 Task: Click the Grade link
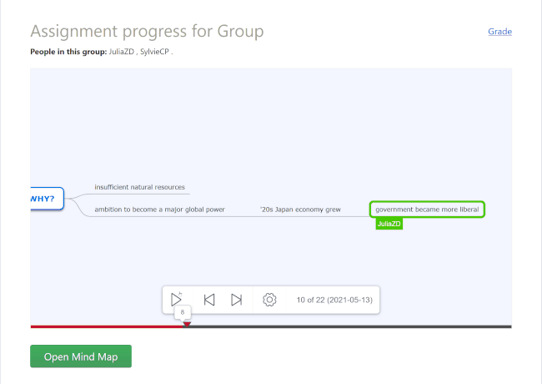(x=499, y=32)
